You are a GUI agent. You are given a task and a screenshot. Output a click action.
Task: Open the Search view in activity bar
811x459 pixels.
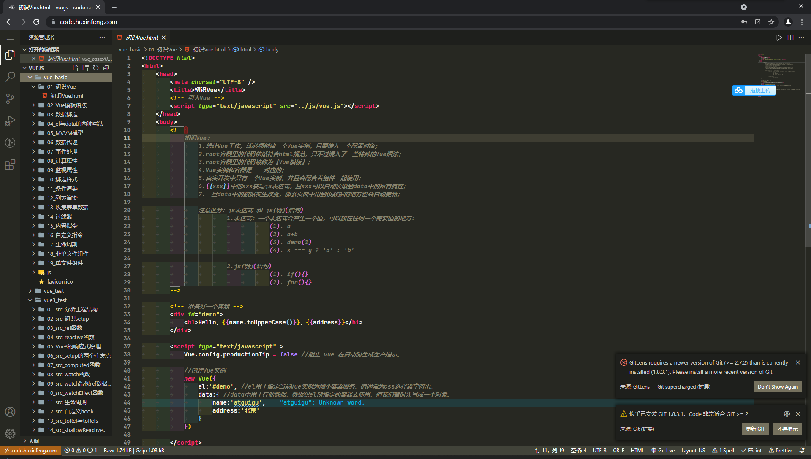coord(10,77)
